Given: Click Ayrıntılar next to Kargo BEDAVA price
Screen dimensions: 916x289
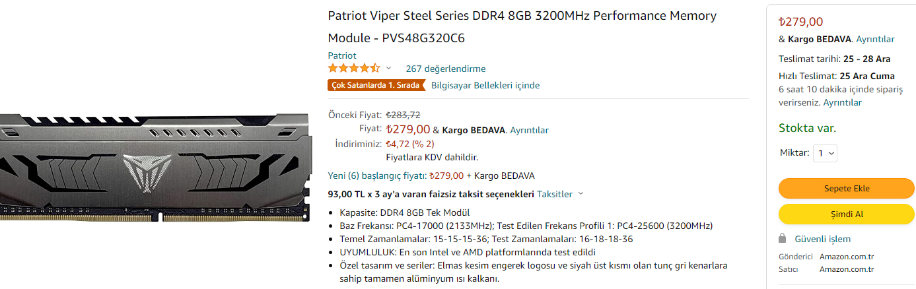Looking at the screenshot, I should (529, 130).
